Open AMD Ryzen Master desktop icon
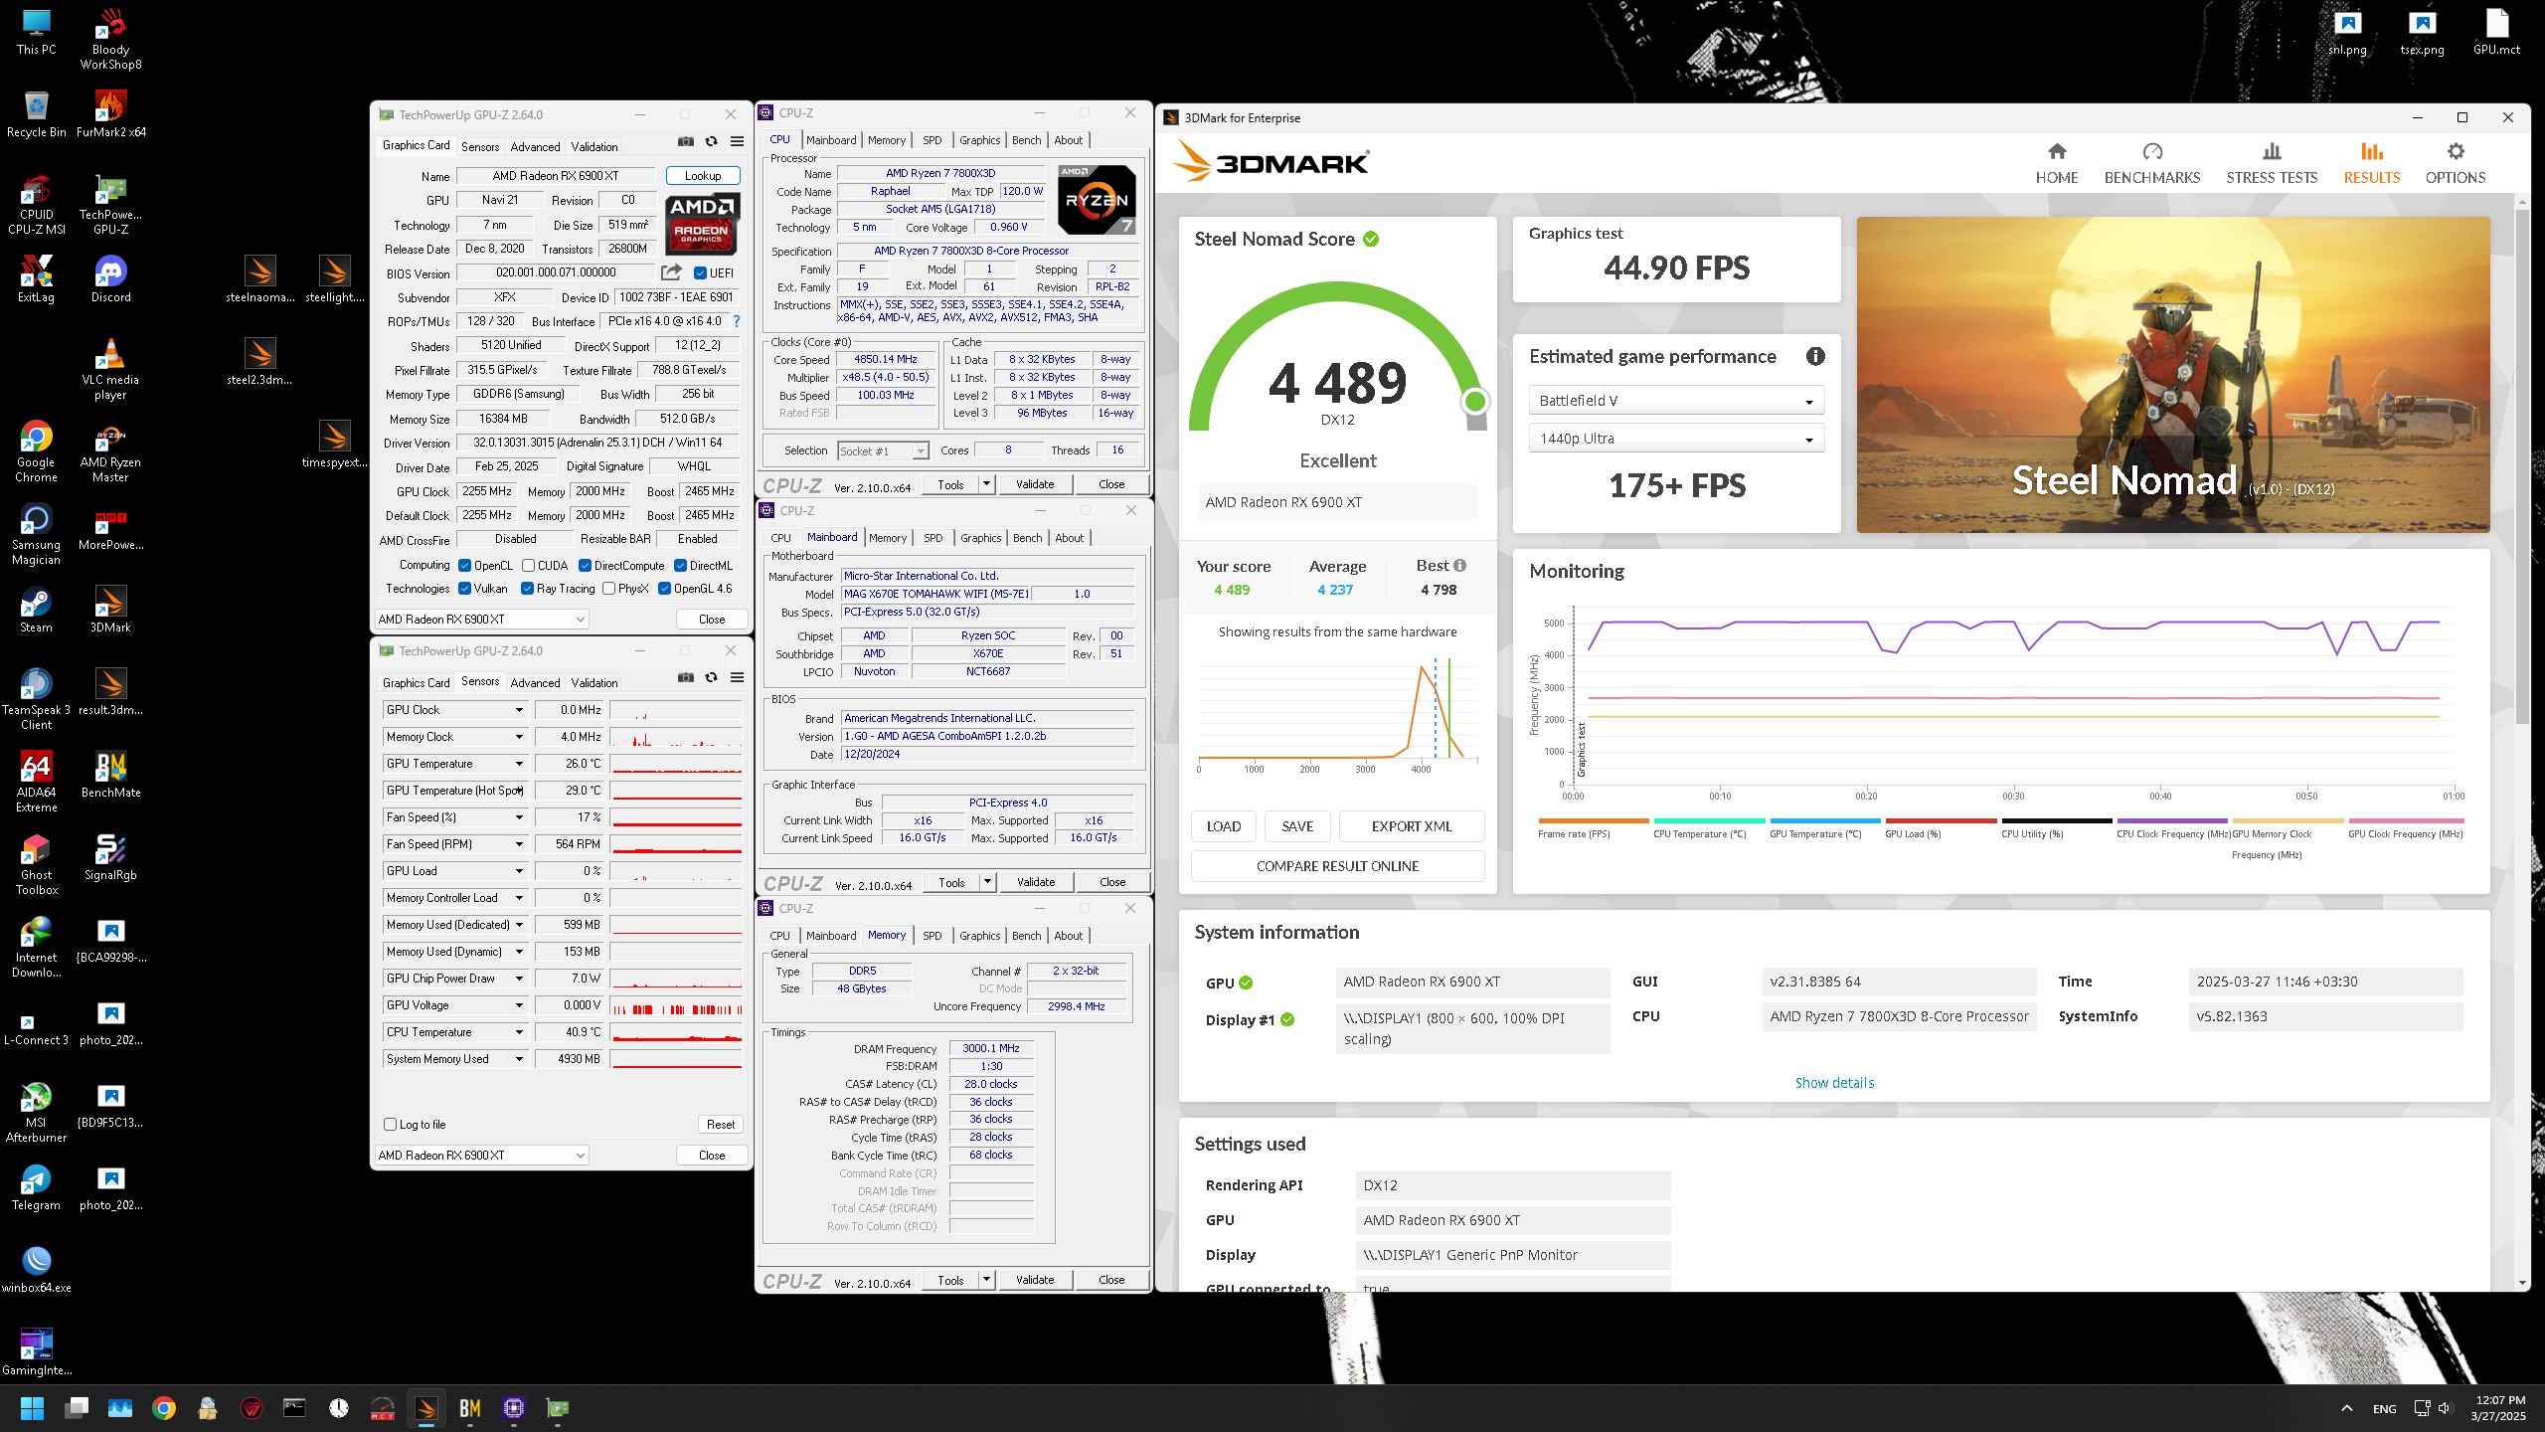This screenshot has width=2545, height=1432. (x=110, y=453)
